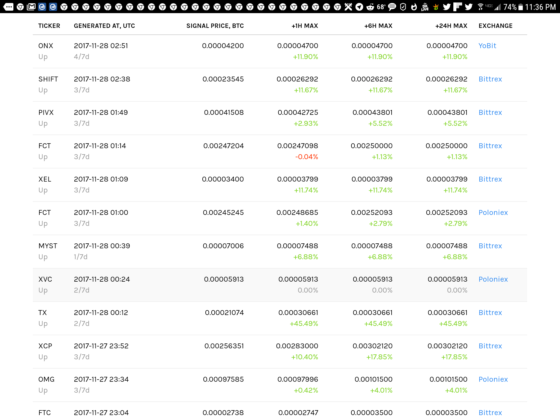
Task: Select the PIVX ticker cell
Action: (46, 112)
